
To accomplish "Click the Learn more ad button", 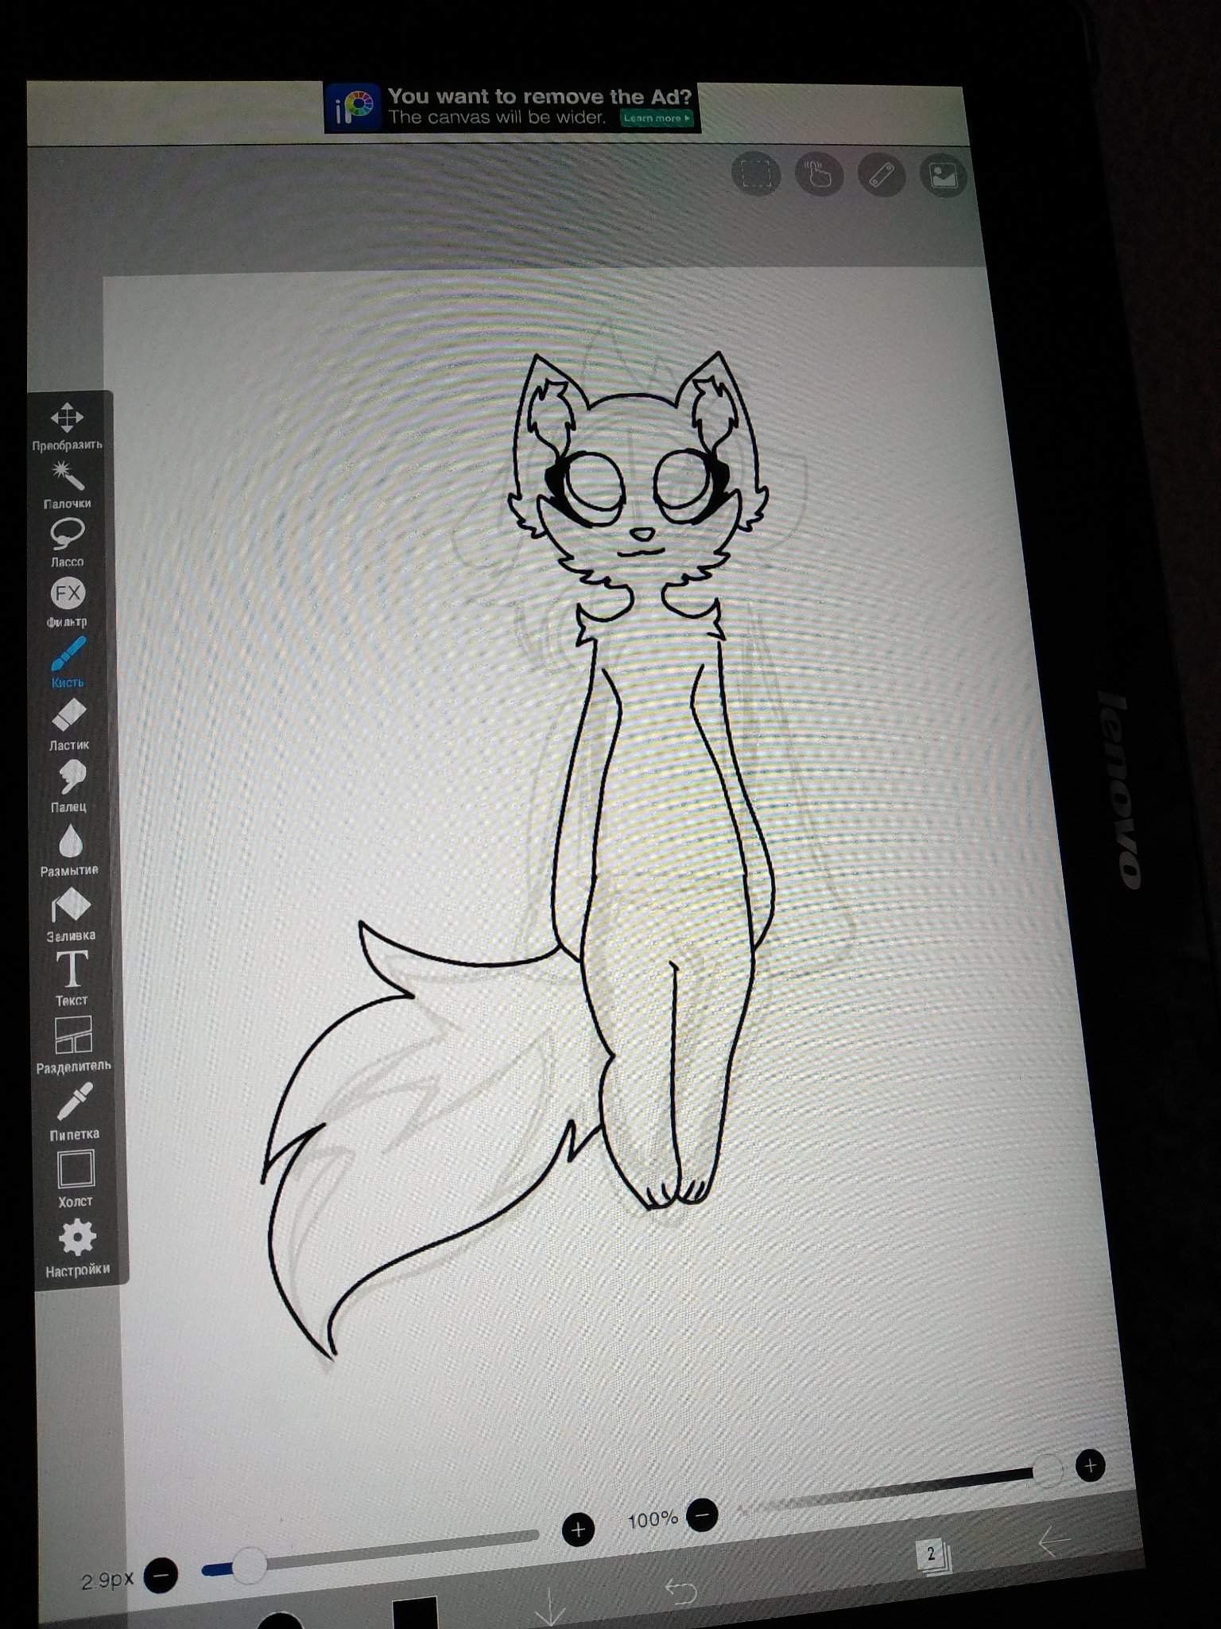I will (657, 119).
